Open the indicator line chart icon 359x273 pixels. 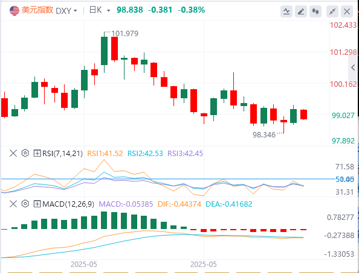pyautogui.click(x=286, y=11)
